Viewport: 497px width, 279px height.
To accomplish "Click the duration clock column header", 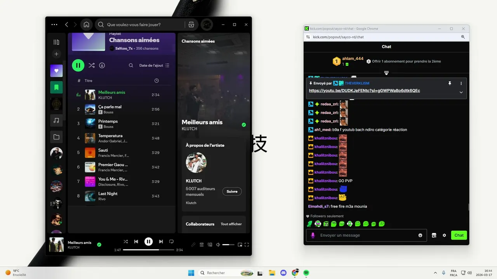I will click(156, 81).
